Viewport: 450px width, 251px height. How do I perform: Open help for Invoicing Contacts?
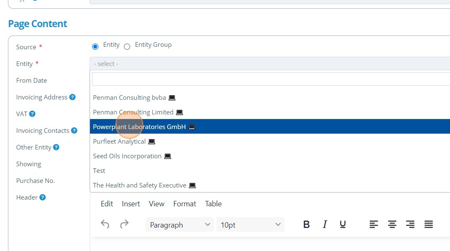tap(75, 130)
